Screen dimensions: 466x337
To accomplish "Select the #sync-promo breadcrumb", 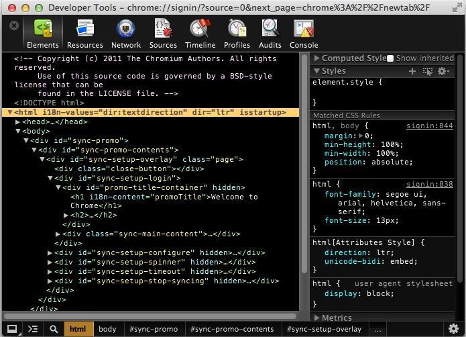I will tap(153, 330).
